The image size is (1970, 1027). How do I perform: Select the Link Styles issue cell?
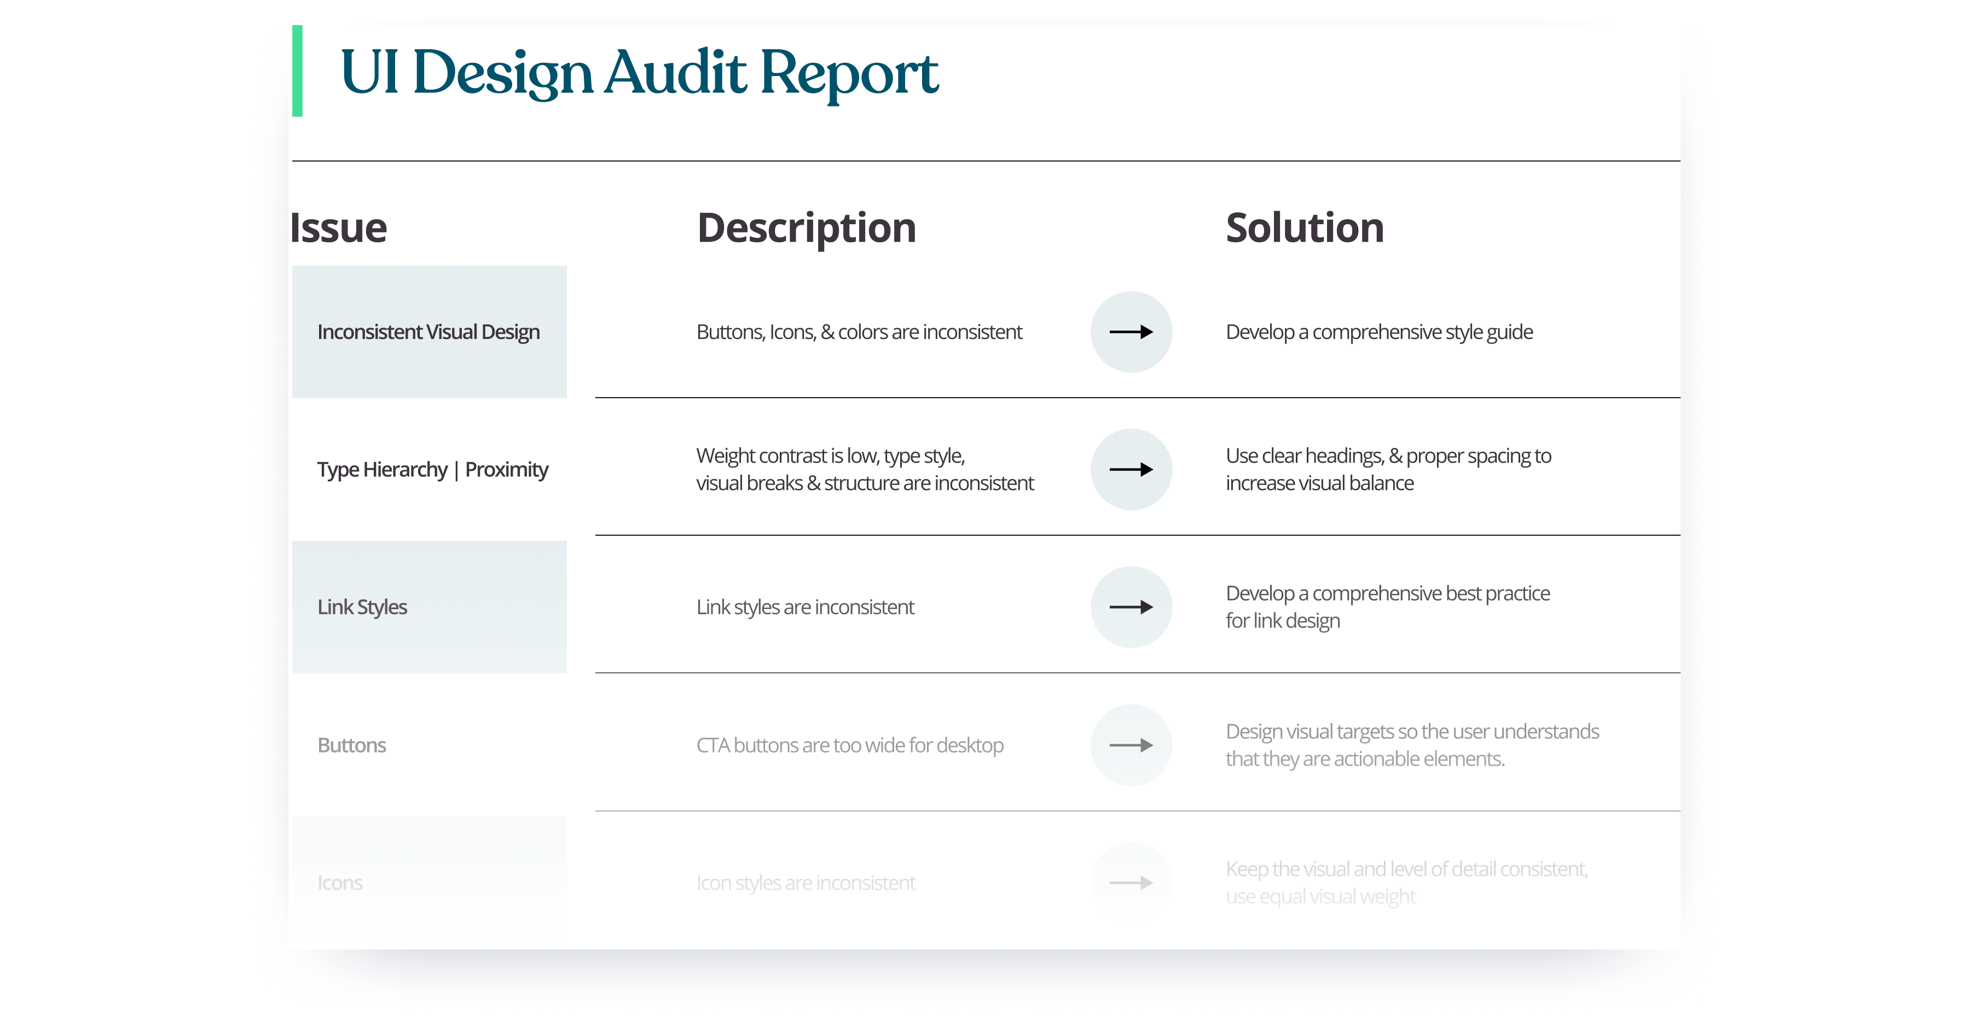click(x=429, y=606)
